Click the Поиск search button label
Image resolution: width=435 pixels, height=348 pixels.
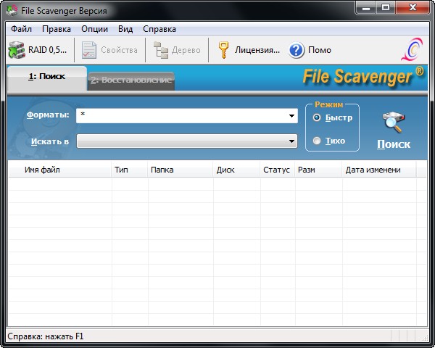[x=394, y=144]
